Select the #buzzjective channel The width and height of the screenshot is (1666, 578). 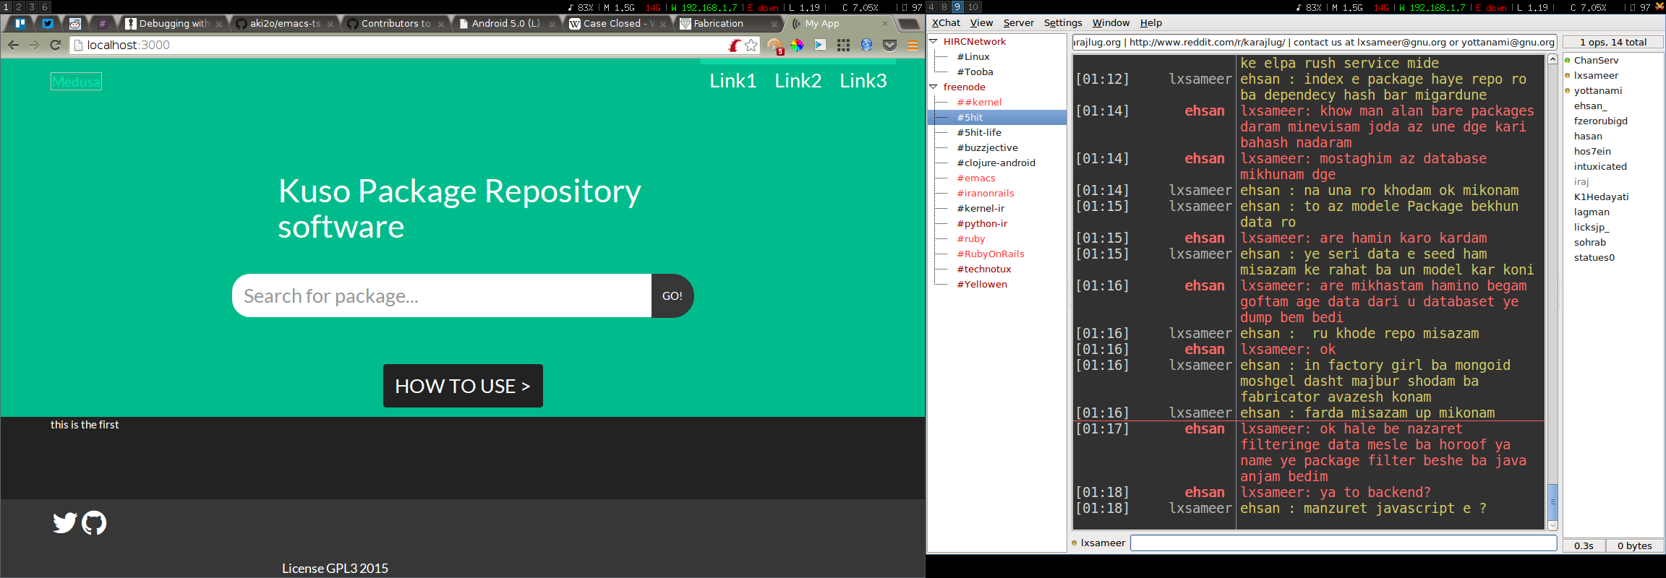(x=987, y=148)
